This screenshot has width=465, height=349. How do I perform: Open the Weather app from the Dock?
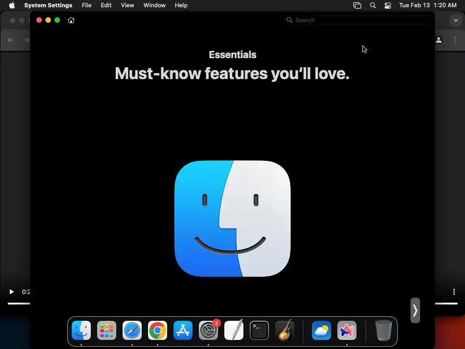(322, 330)
